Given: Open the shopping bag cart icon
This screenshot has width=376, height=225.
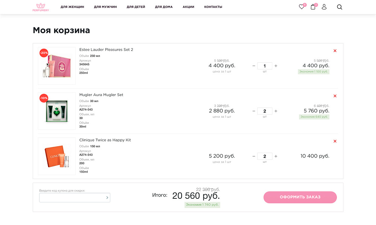Looking at the screenshot, I should [x=313, y=7].
